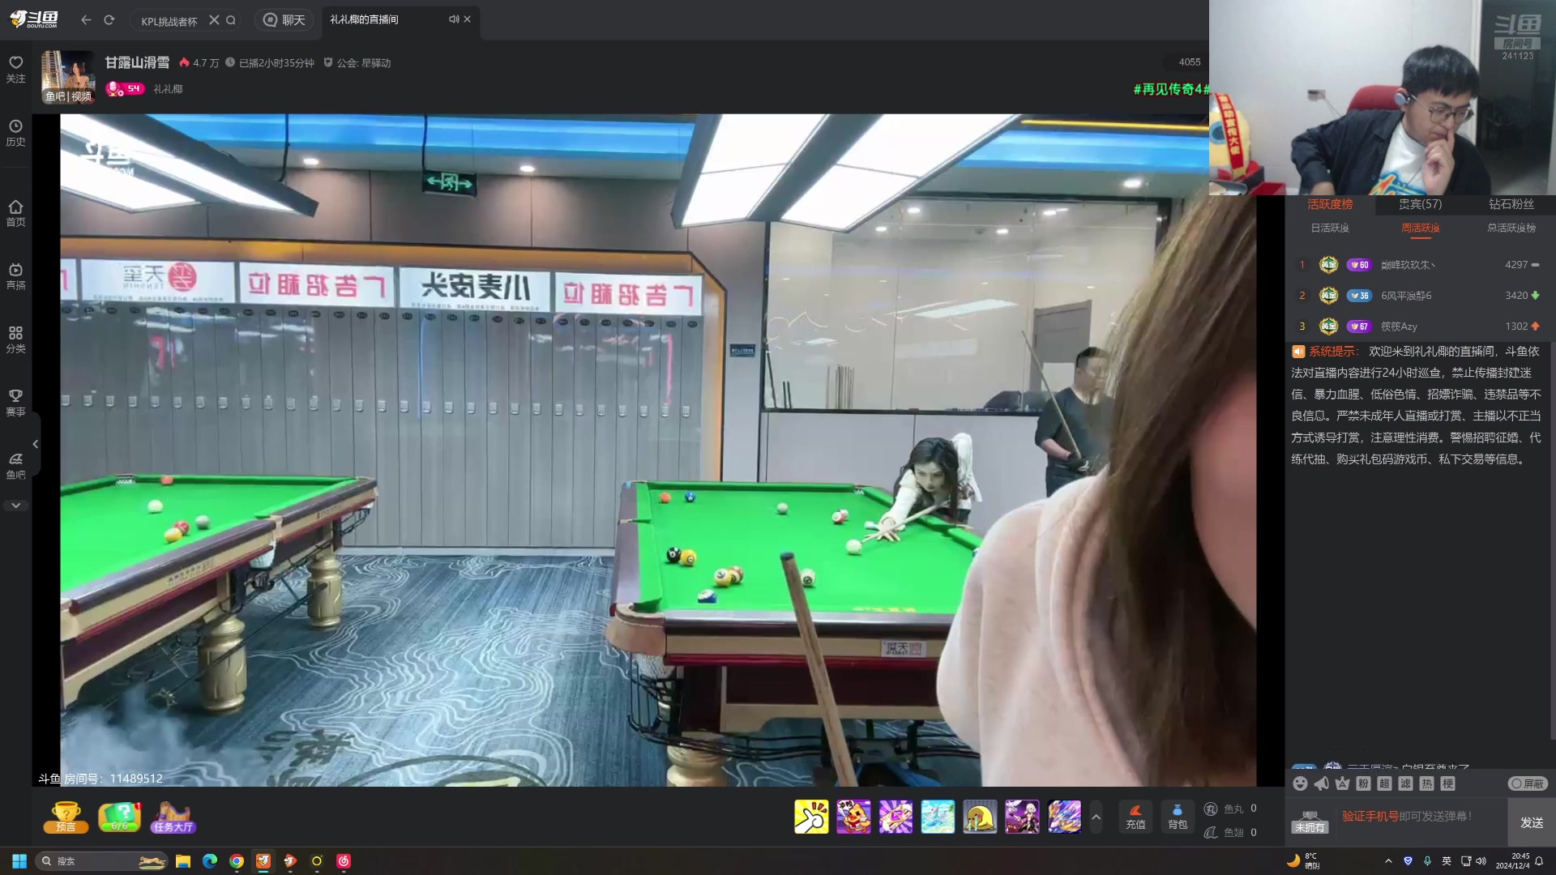Select the anime character gift icon
This screenshot has width=1556, height=875.
[x=1022, y=817]
